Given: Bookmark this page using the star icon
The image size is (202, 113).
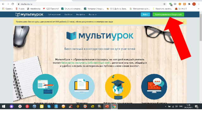Looking at the screenshot, I should coord(164,4).
